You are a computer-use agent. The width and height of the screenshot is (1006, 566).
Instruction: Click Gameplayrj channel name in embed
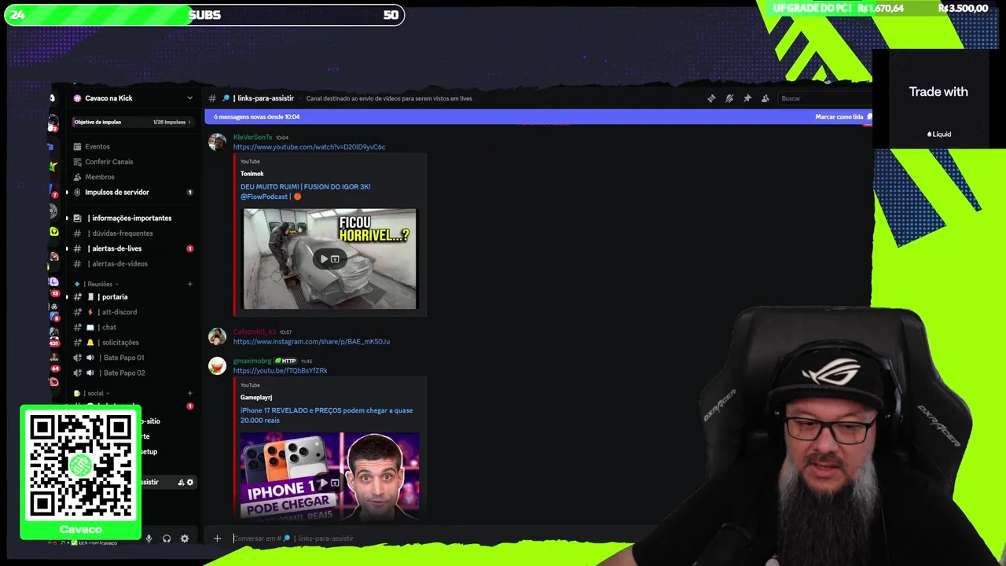pyautogui.click(x=256, y=397)
